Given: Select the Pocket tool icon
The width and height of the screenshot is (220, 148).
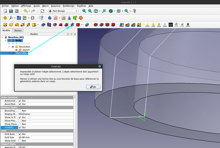Looking at the screenshot, I should [43, 25].
